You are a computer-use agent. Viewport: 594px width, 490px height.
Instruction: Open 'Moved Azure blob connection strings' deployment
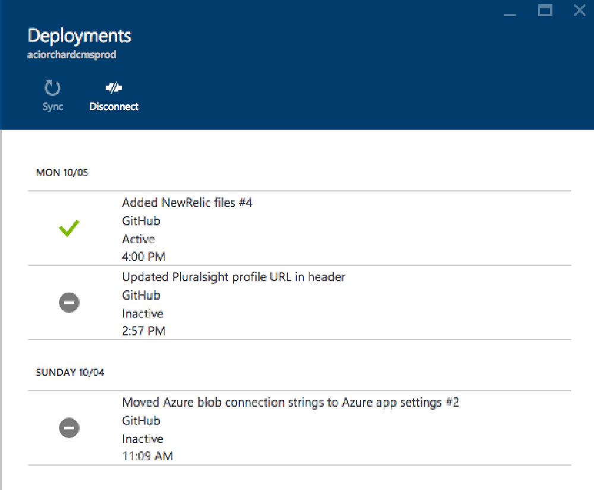[x=290, y=403]
